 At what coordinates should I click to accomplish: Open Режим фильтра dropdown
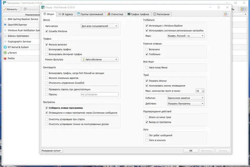point(99,60)
